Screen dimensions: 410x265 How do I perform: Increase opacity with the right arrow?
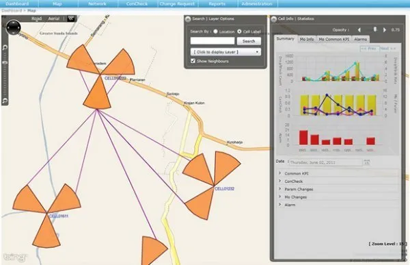click(385, 30)
